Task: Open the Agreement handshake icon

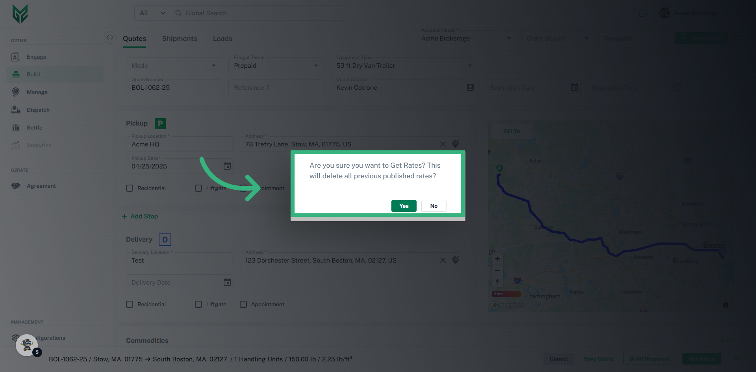Action: pyautogui.click(x=16, y=186)
